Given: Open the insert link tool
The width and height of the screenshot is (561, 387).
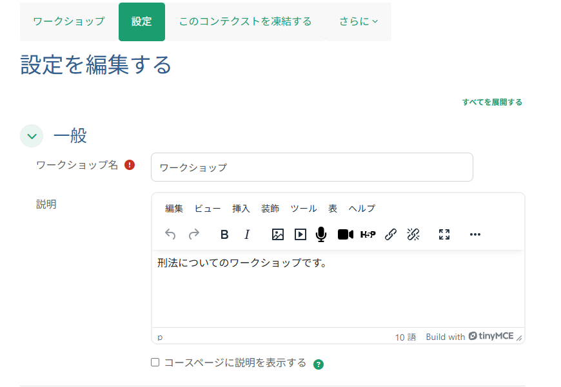Looking at the screenshot, I should click(x=390, y=234).
